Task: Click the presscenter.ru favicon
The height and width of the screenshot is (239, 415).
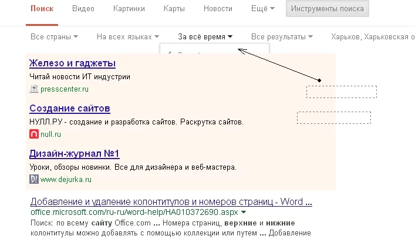Action: coord(34,89)
